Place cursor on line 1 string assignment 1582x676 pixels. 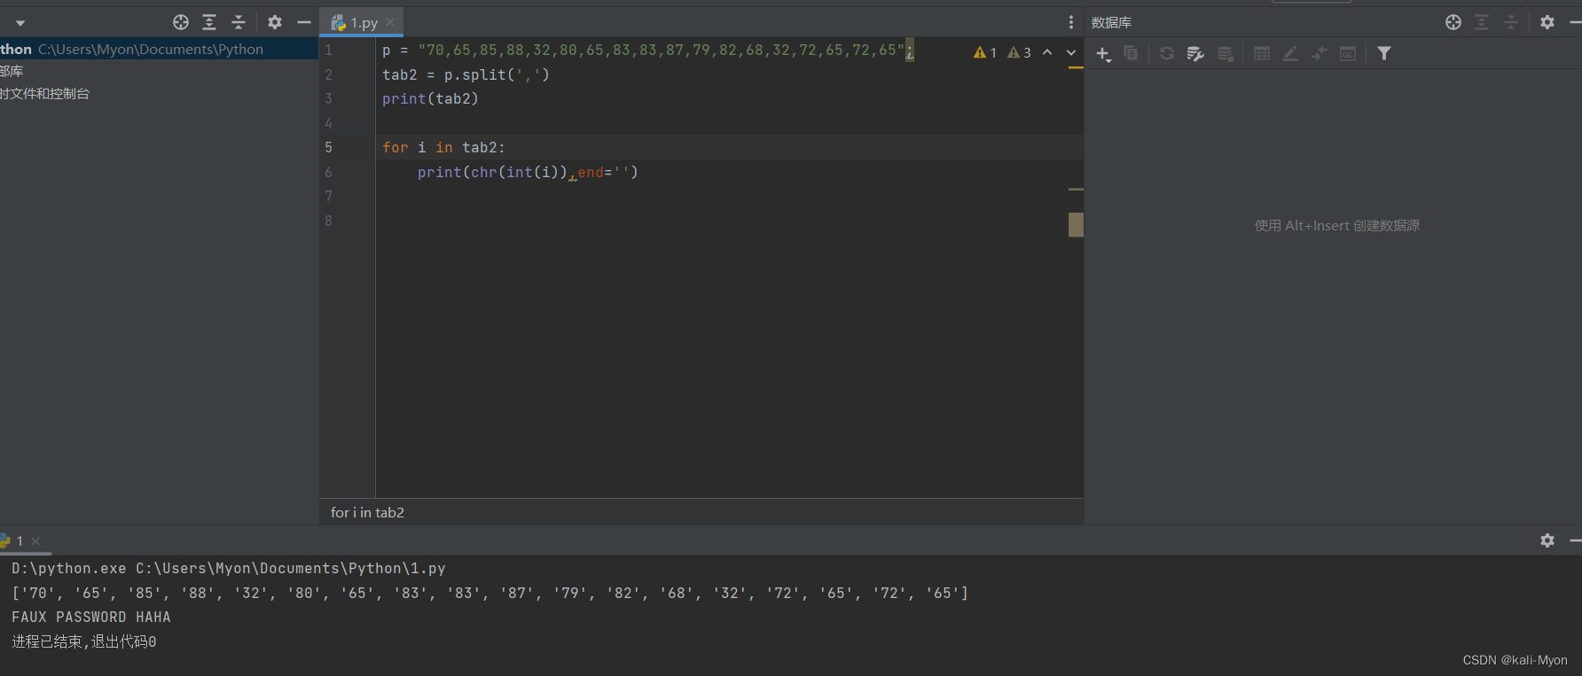pyautogui.click(x=647, y=51)
